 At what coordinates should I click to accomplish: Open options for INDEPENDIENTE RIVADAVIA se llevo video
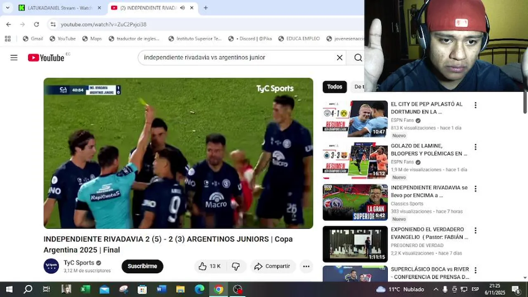(x=475, y=189)
